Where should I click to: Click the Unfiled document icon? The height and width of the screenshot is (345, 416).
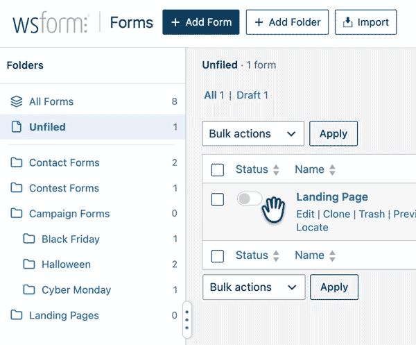17,127
